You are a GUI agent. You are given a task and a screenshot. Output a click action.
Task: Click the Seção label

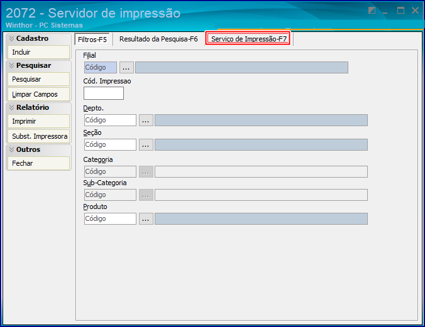92,132
